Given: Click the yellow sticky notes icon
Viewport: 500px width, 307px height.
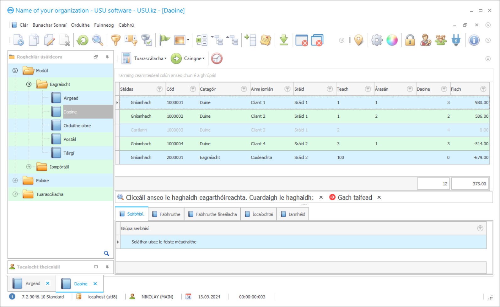Looking at the screenshot, I should coord(266,40).
